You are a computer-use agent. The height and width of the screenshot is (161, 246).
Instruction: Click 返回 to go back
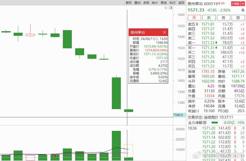tap(181, 3)
